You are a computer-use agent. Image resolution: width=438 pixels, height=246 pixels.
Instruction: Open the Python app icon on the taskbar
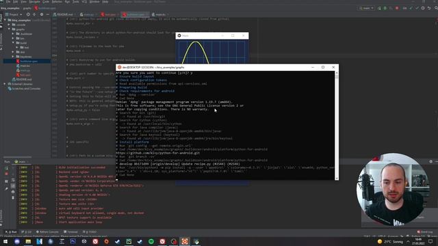point(196,241)
